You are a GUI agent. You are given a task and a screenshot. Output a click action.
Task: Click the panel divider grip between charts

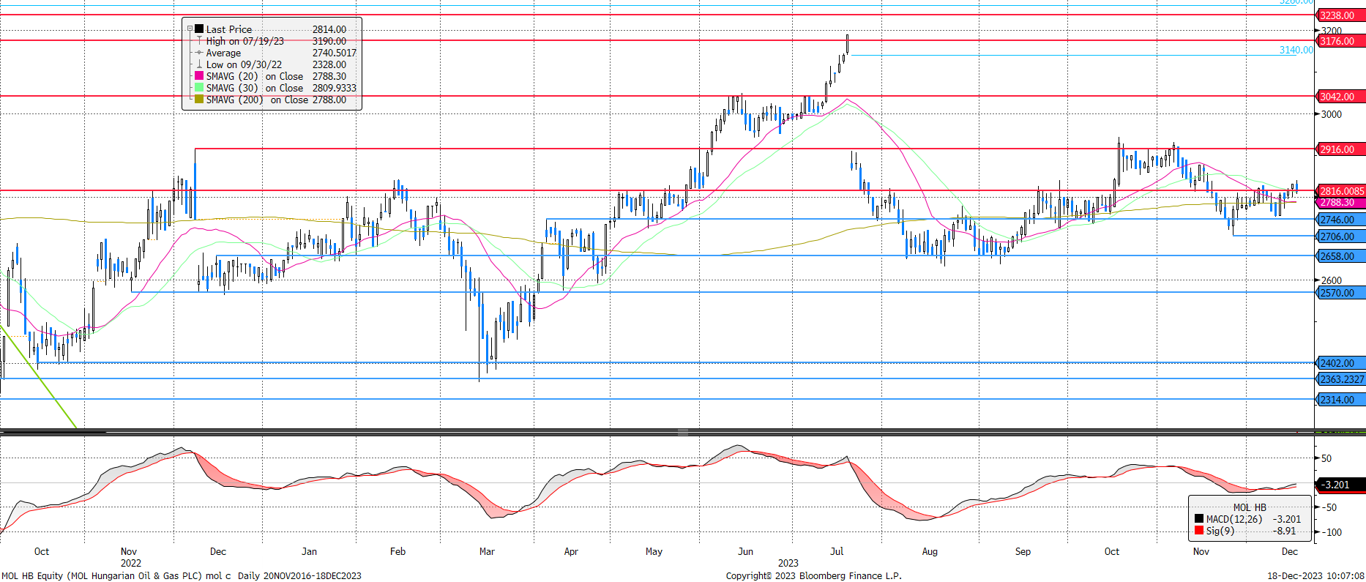coord(682,432)
